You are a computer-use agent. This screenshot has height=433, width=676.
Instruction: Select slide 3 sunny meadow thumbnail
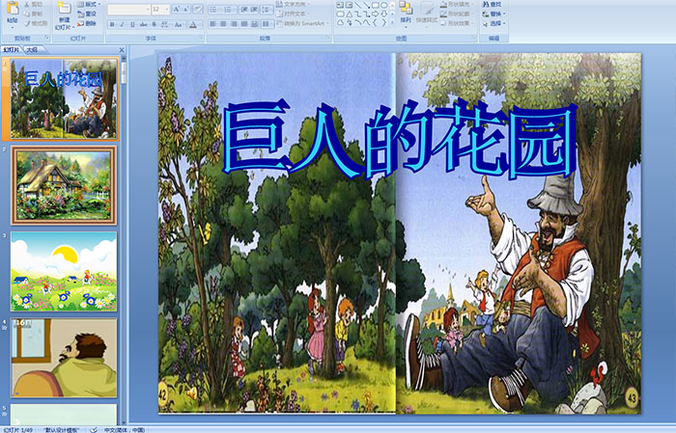pyautogui.click(x=64, y=271)
